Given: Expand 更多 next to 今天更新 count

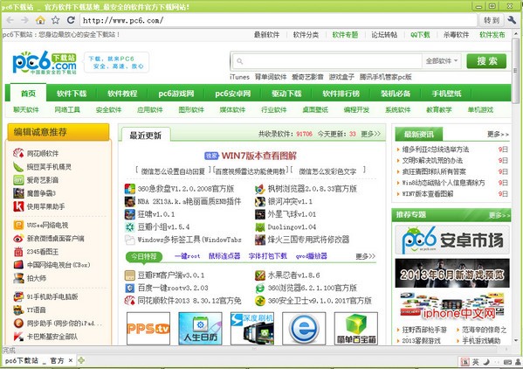Looking at the screenshot, I should click(x=370, y=134).
